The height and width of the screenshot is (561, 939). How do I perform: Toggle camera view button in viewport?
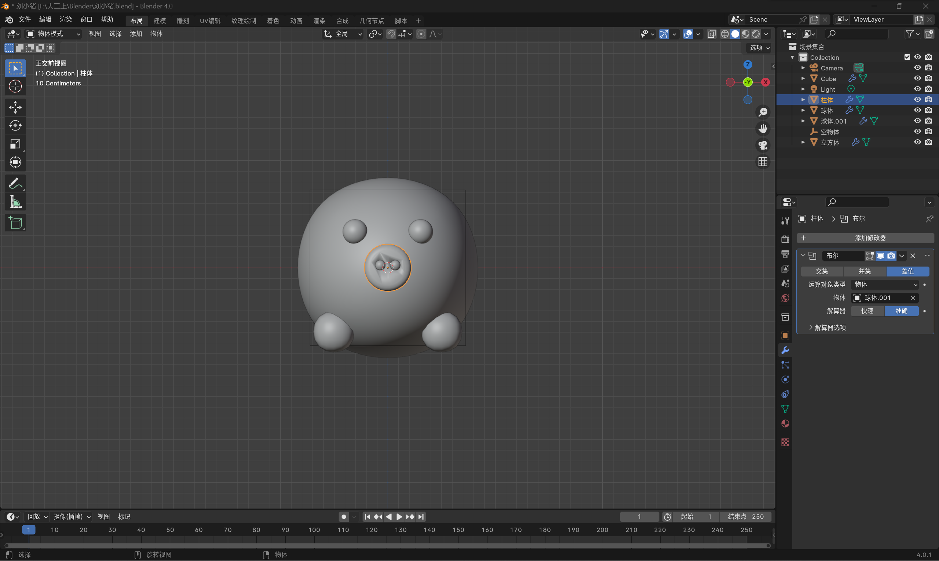click(x=763, y=145)
